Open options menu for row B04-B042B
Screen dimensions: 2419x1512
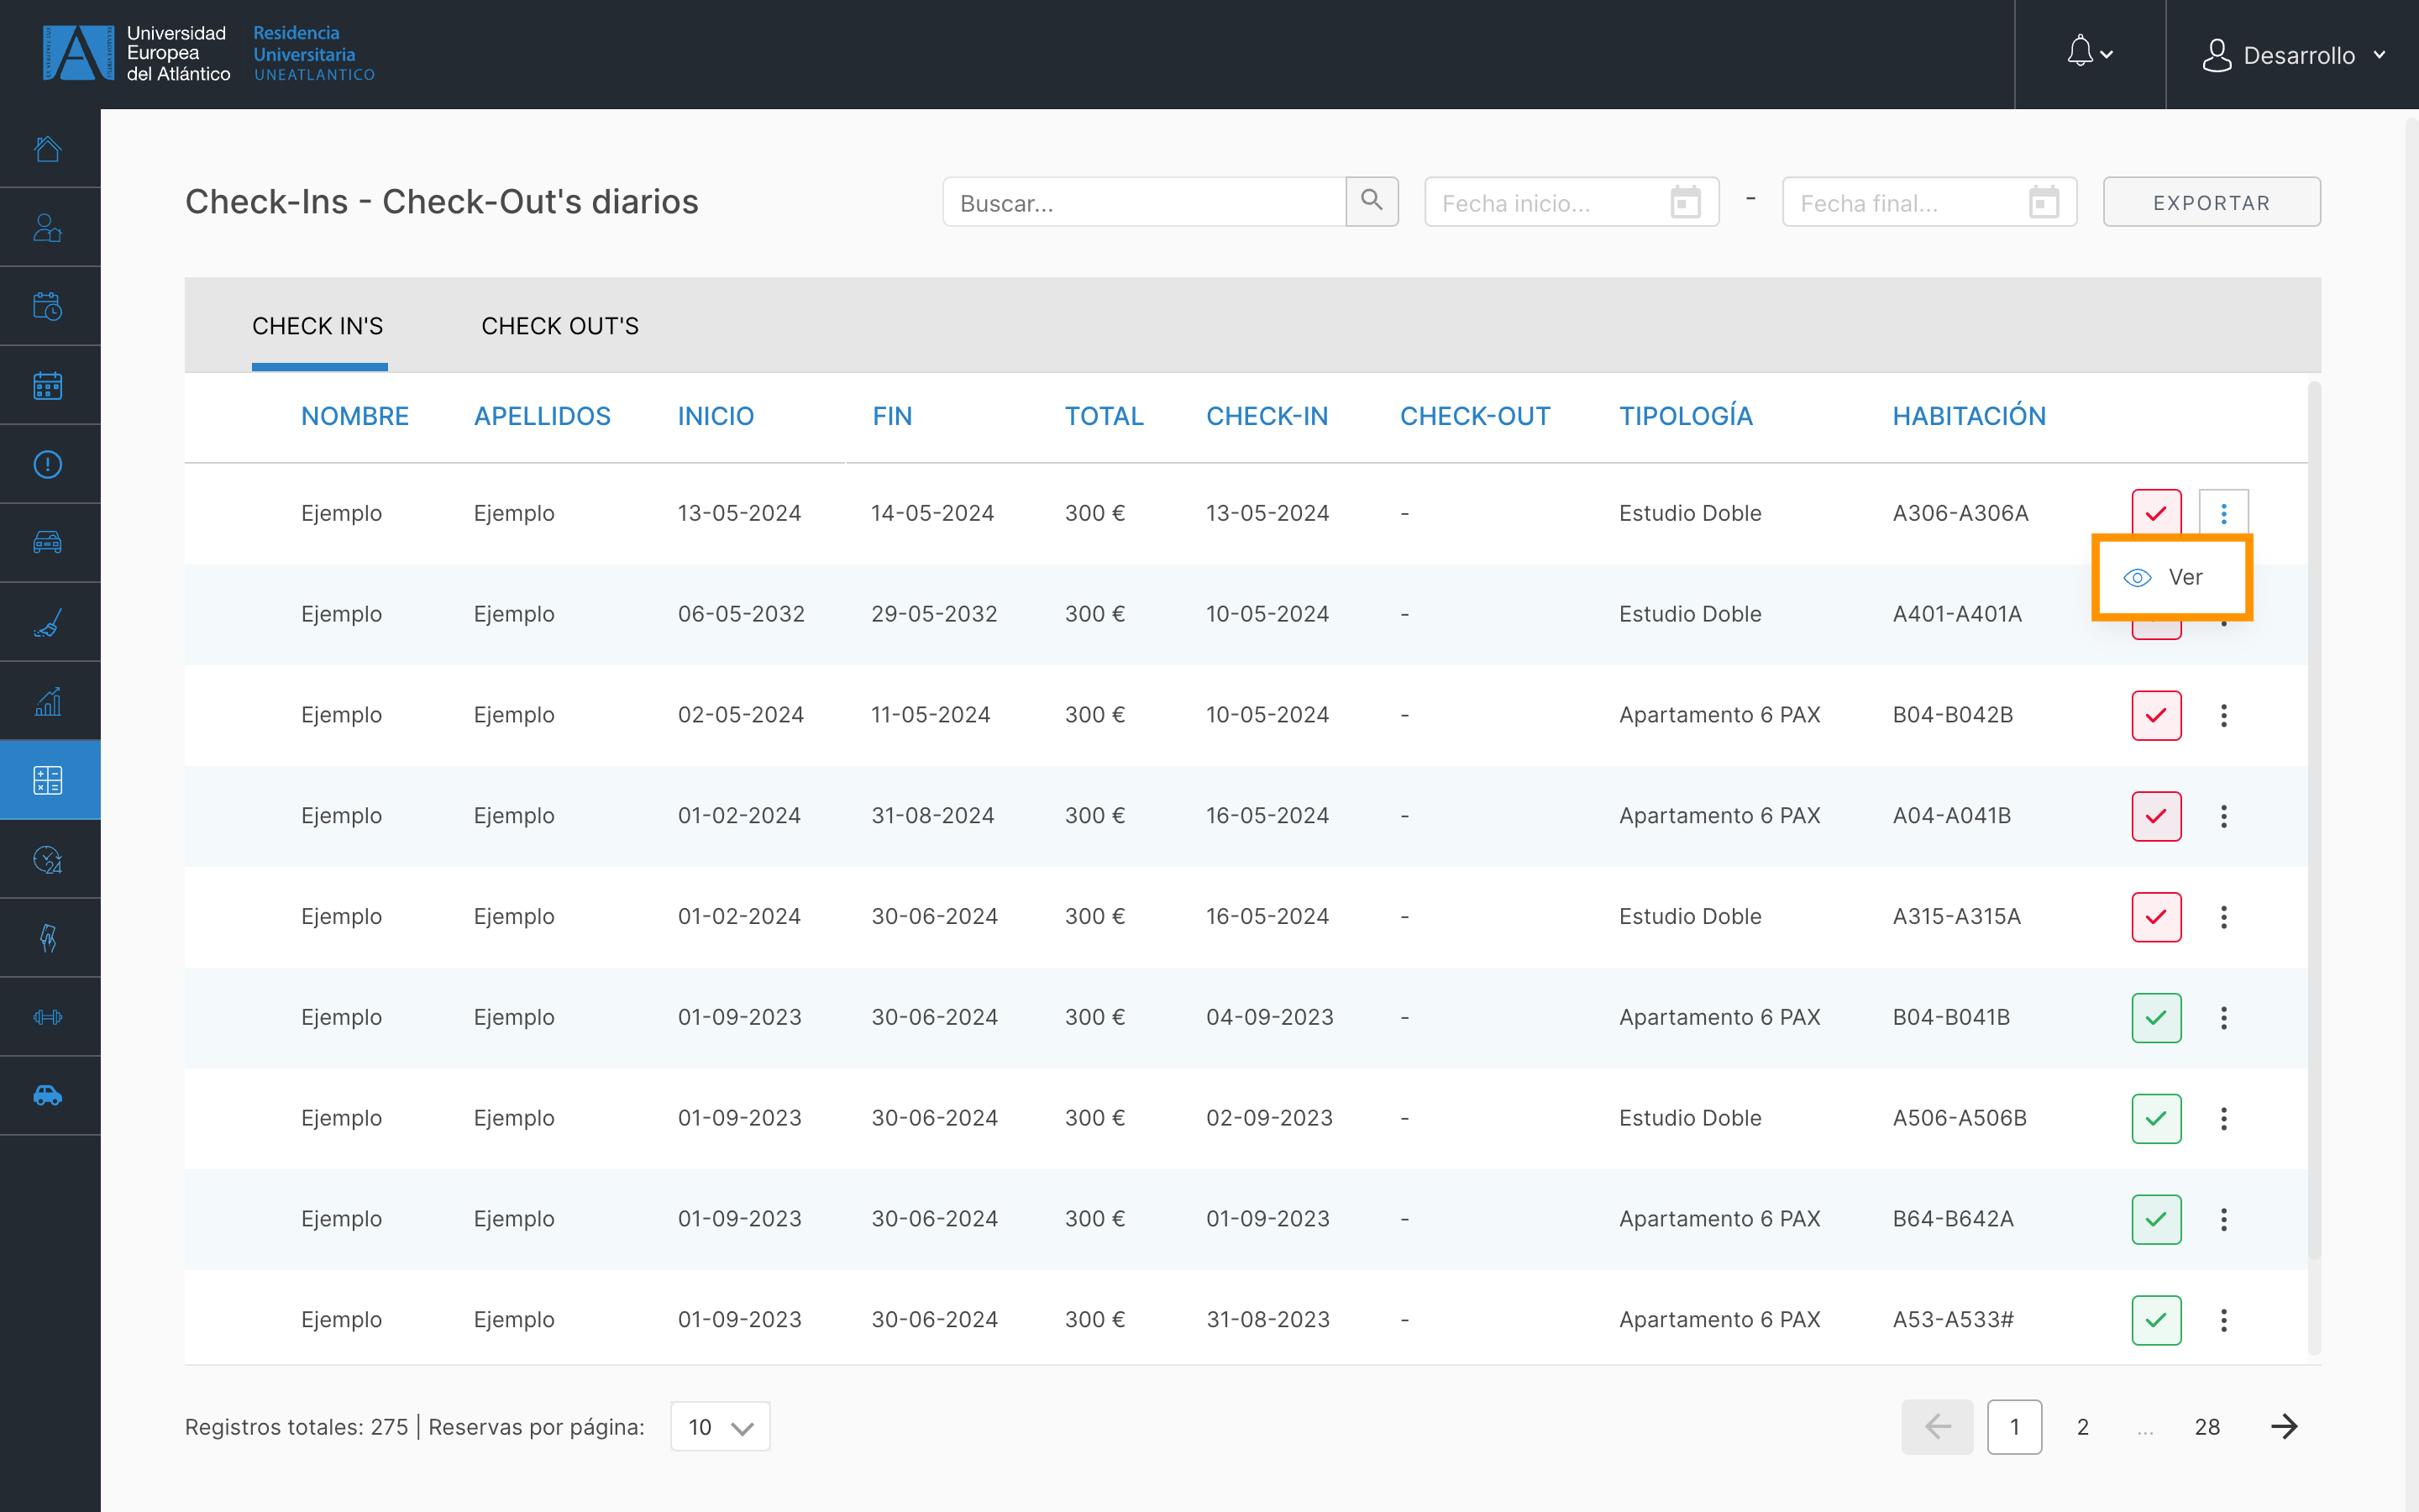[2224, 715]
